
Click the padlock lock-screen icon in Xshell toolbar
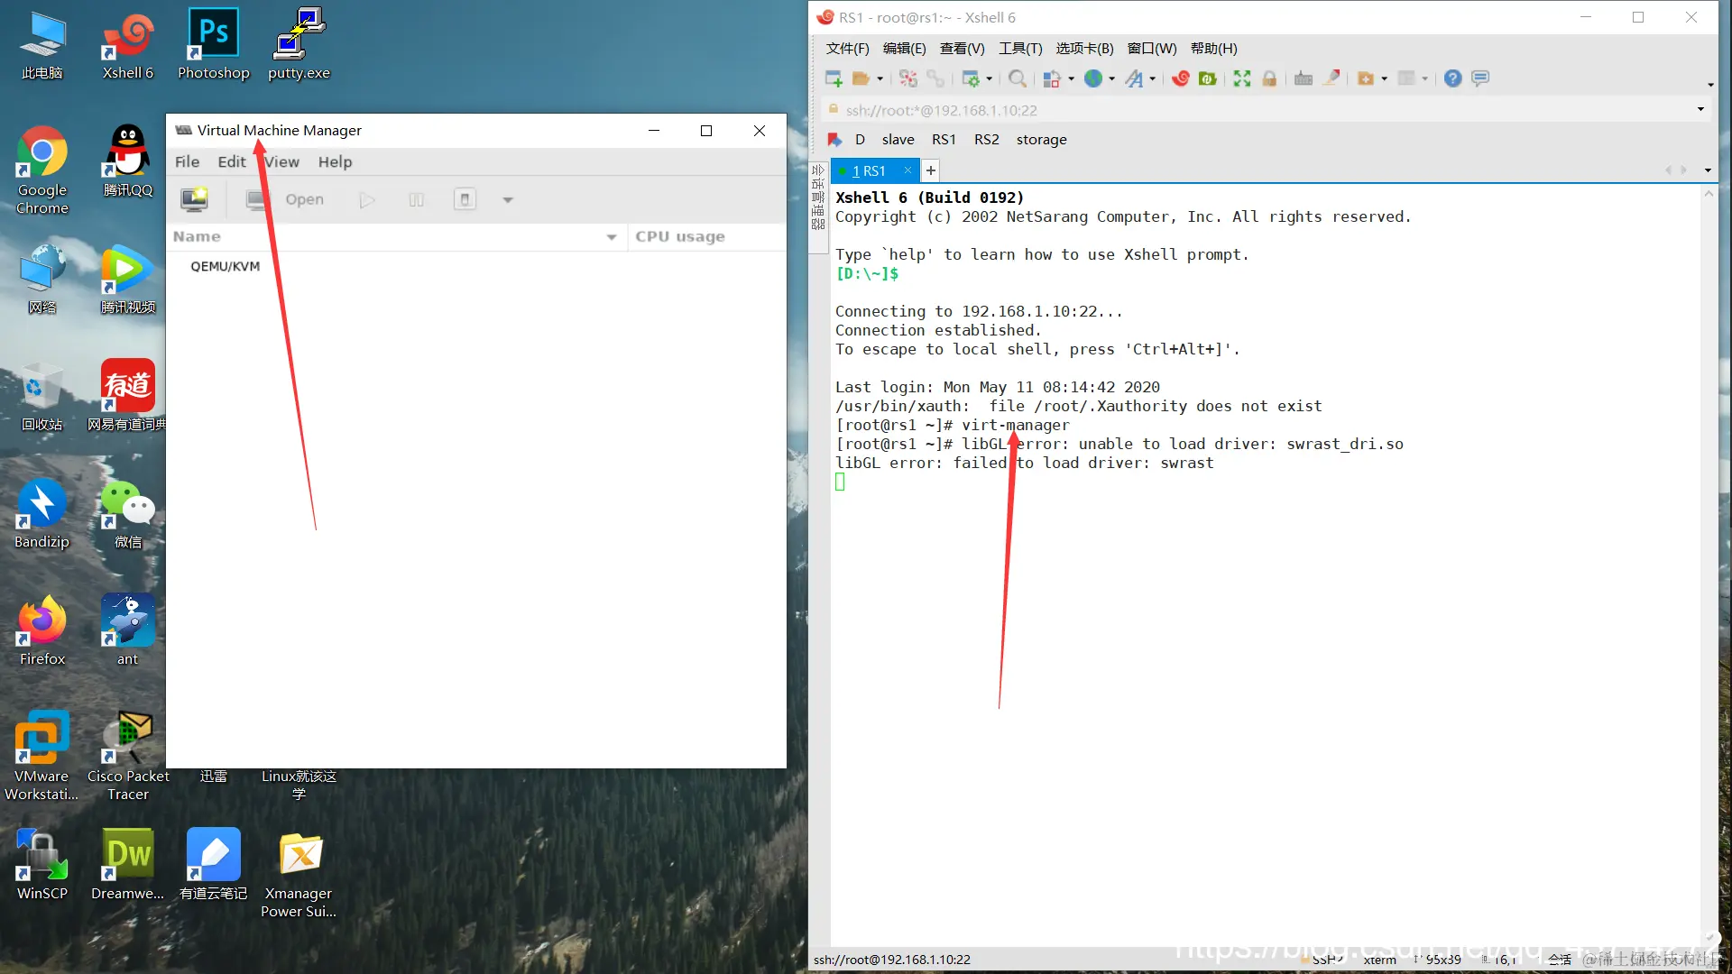1269,78
